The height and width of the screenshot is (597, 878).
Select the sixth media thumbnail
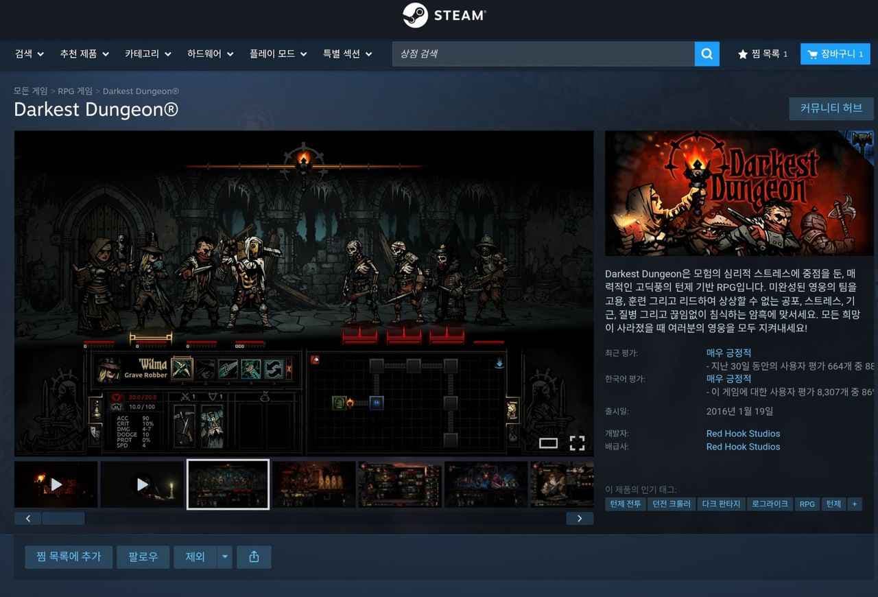486,484
